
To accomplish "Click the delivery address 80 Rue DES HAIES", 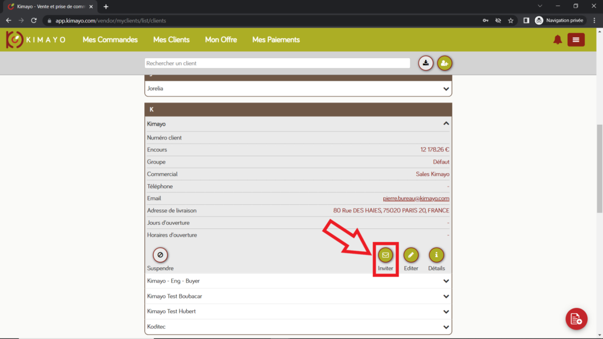I will 391,211.
